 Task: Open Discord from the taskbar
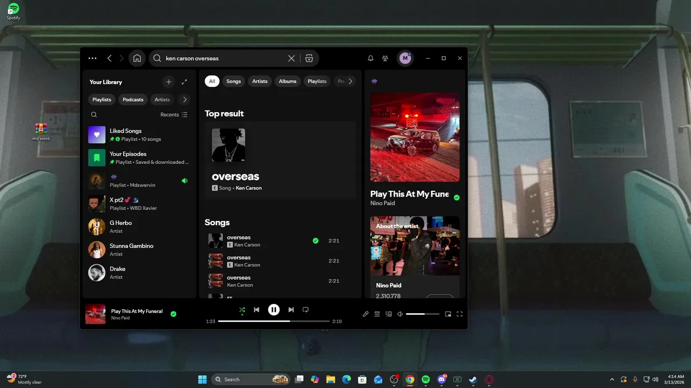click(442, 379)
